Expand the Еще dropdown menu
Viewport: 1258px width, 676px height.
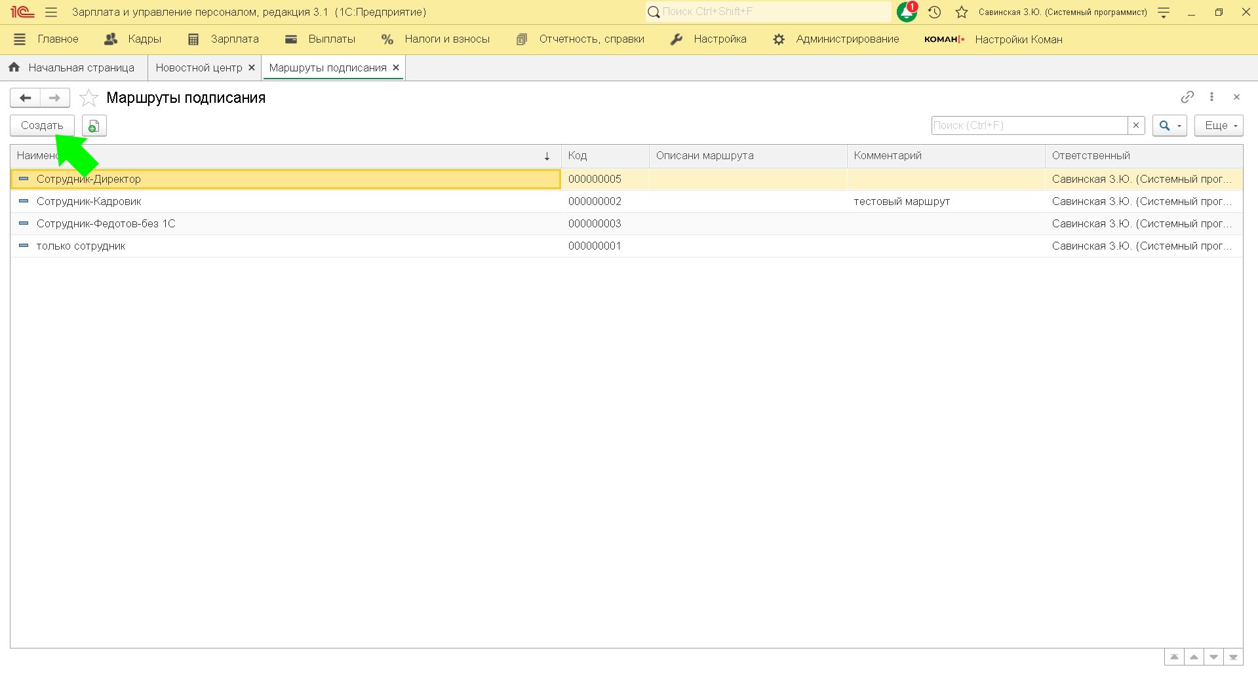click(1219, 126)
